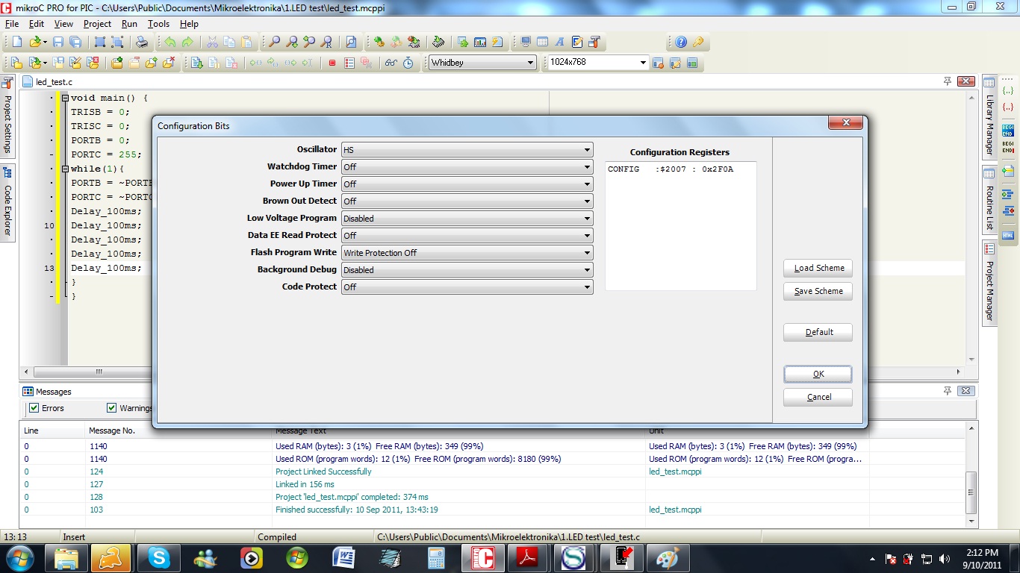This screenshot has height=573, width=1020.
Task: Click the red stop square debugger icon
Action: [x=332, y=63]
